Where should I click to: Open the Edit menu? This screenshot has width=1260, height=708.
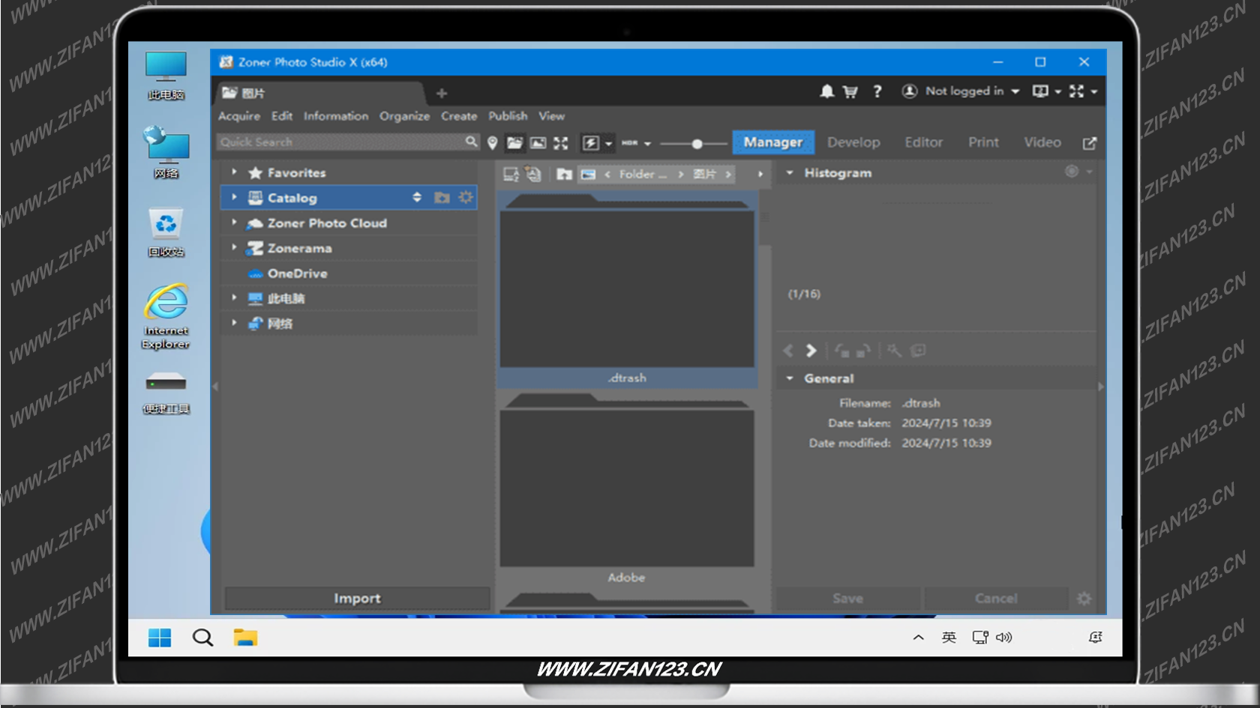[282, 116]
